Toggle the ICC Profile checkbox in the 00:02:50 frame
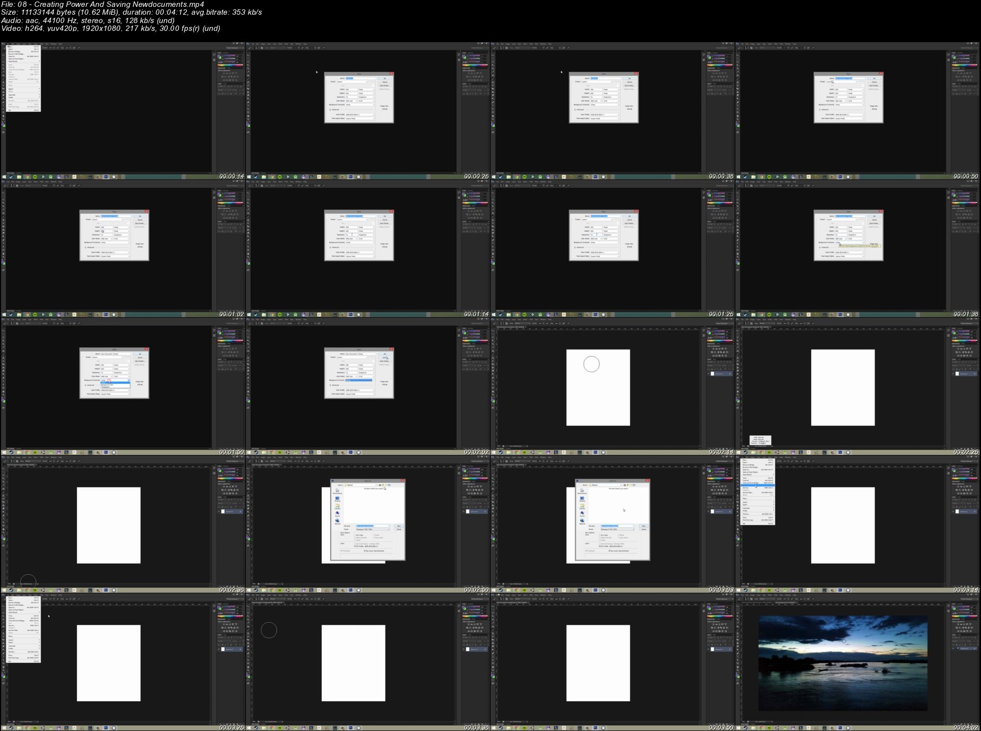Screen dimensions: 981x731 pyautogui.click(x=355, y=546)
